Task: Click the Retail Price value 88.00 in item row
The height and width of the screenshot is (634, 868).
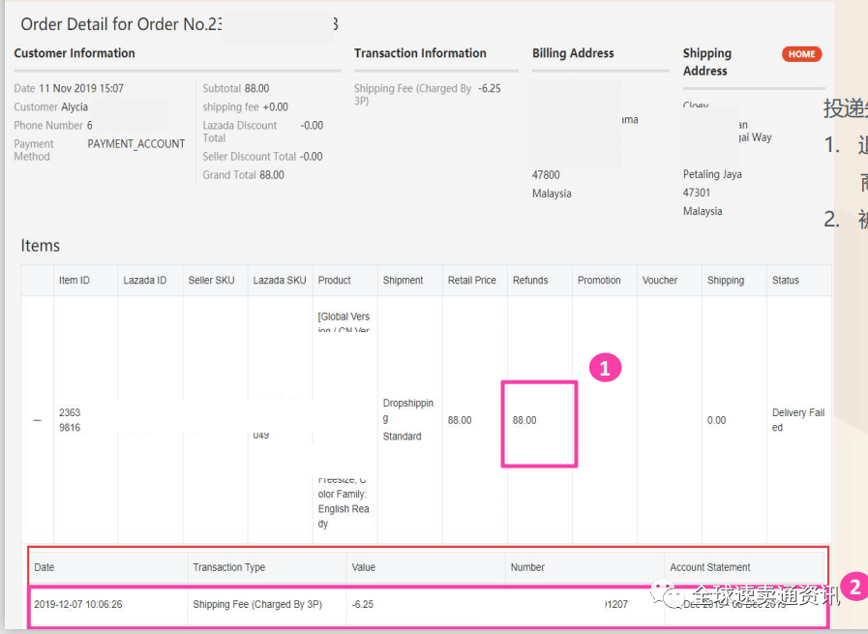Action: 460,420
